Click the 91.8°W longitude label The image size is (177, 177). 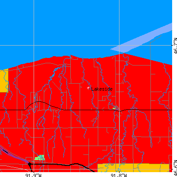click(x=119, y=175)
